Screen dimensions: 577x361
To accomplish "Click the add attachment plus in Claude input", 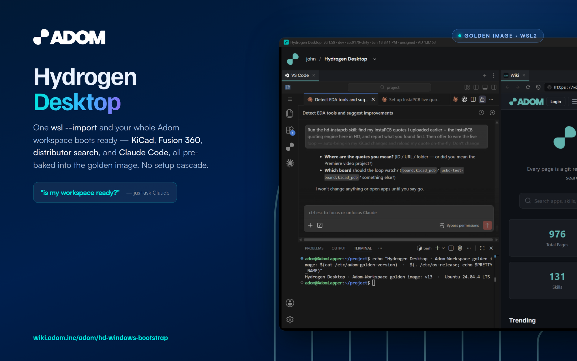I will [x=310, y=225].
